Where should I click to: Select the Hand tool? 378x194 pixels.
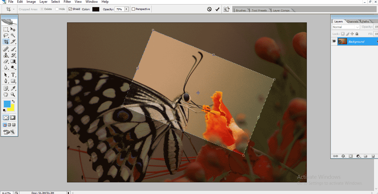point(6,95)
